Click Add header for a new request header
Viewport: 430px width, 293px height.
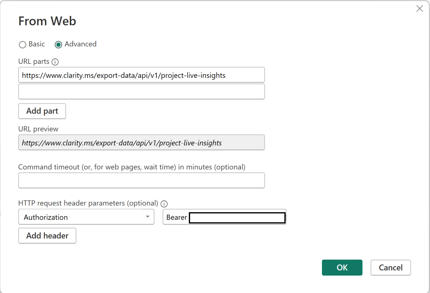click(47, 236)
